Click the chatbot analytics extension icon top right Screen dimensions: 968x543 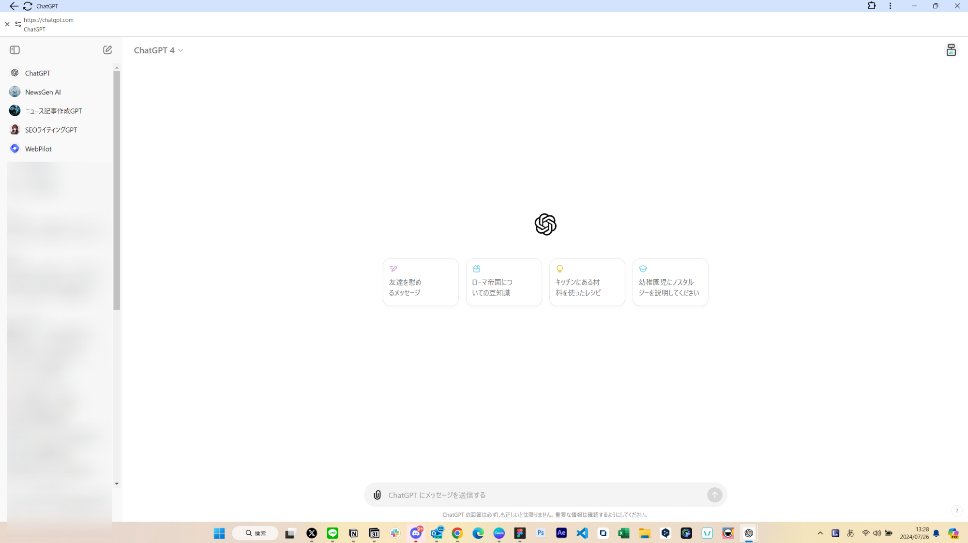951,50
